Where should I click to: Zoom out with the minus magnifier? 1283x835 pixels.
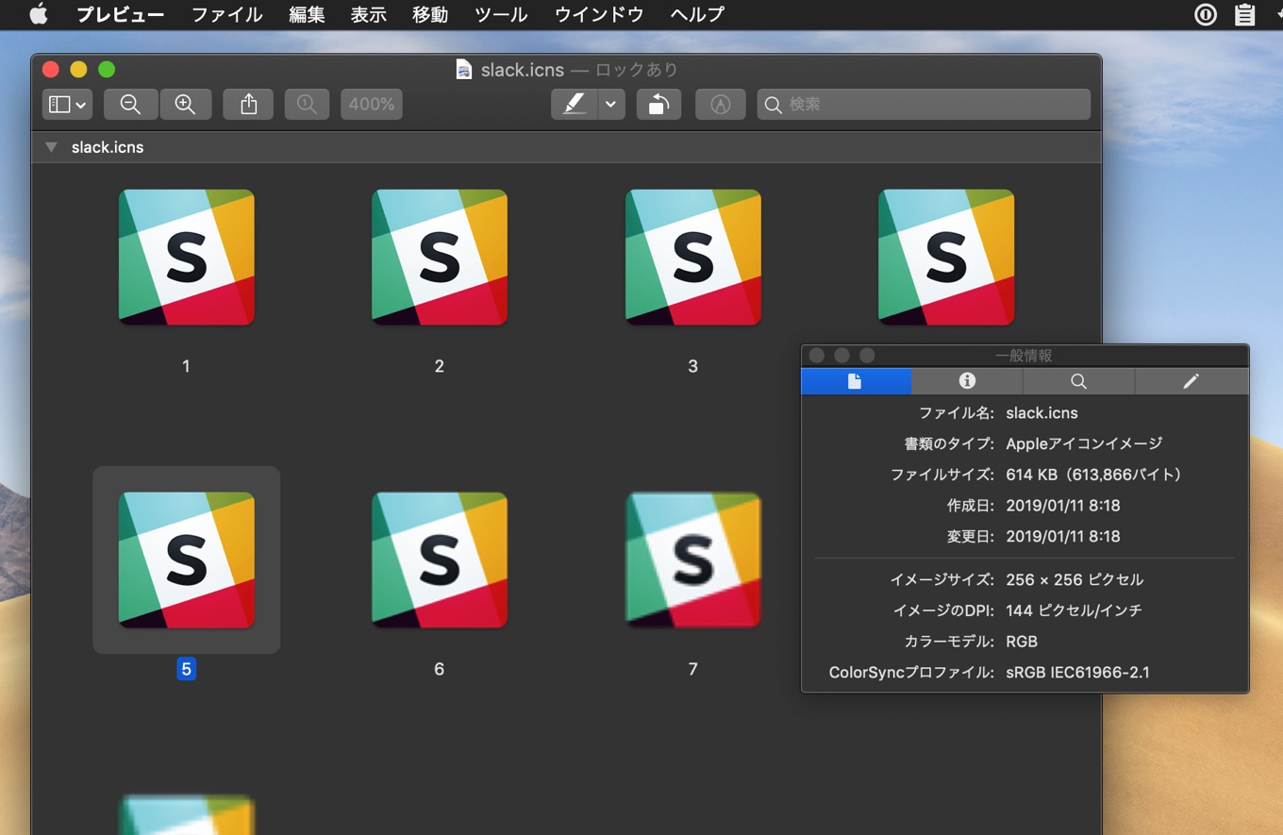(130, 105)
